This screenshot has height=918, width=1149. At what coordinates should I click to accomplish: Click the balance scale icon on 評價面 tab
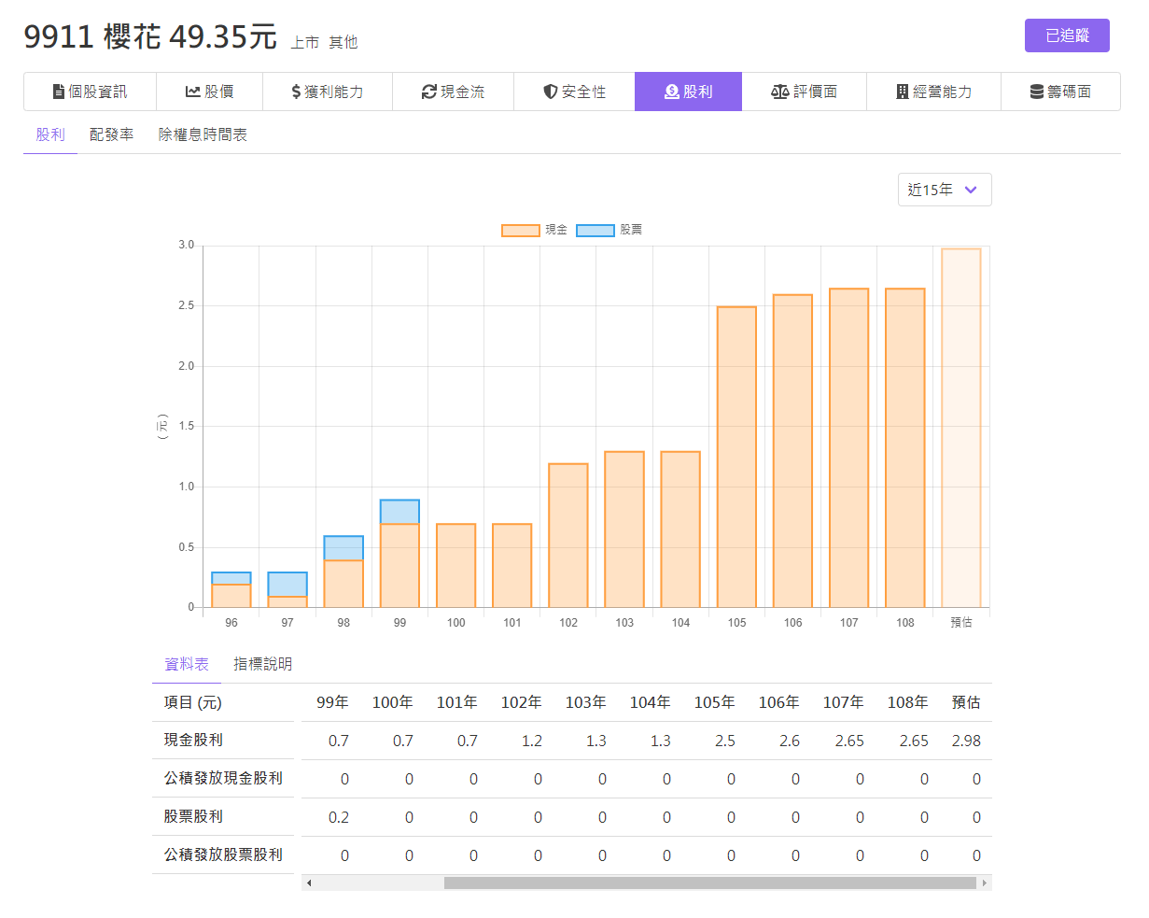pos(780,92)
